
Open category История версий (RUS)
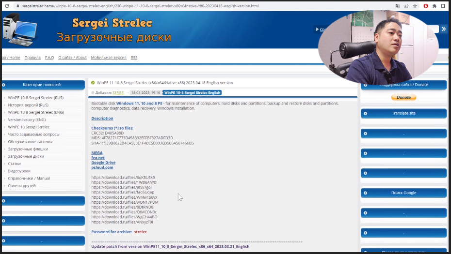click(x=28, y=105)
